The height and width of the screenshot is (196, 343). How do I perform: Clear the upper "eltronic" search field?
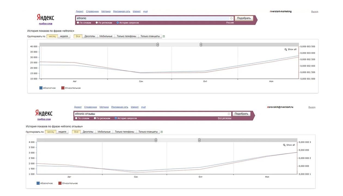[231, 18]
